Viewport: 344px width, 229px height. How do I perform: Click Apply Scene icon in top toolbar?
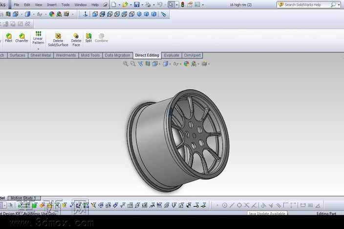coord(59,14)
